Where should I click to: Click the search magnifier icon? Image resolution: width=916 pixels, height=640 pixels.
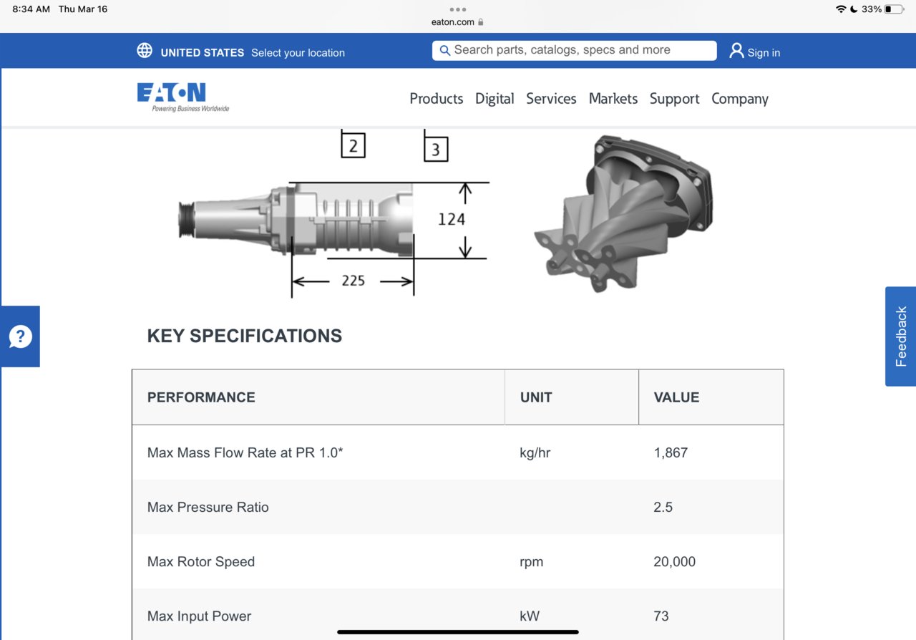coord(444,50)
